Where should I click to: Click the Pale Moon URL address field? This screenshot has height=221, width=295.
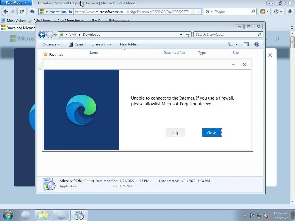pyautogui.click(x=132, y=12)
